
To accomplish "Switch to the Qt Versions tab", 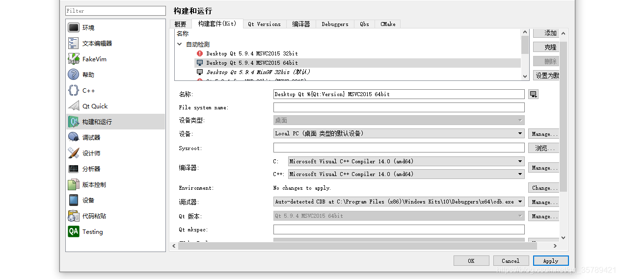I will 264,24.
